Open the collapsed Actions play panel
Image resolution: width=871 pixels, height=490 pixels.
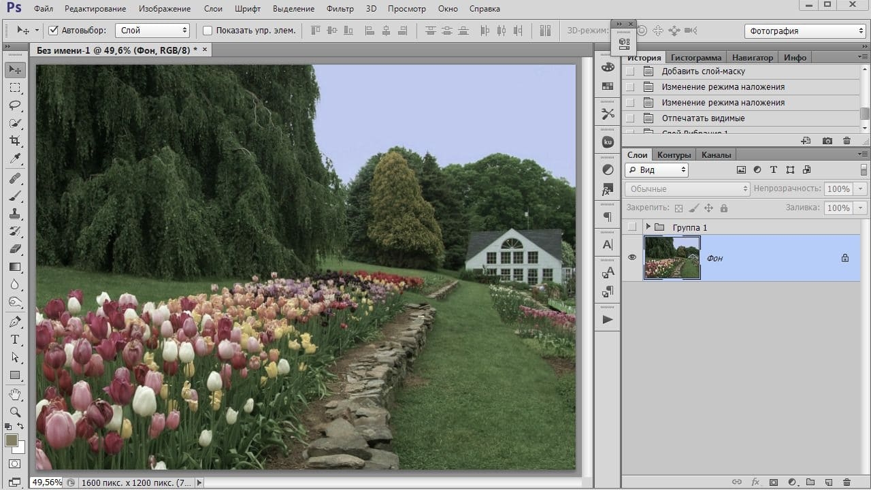pyautogui.click(x=608, y=319)
